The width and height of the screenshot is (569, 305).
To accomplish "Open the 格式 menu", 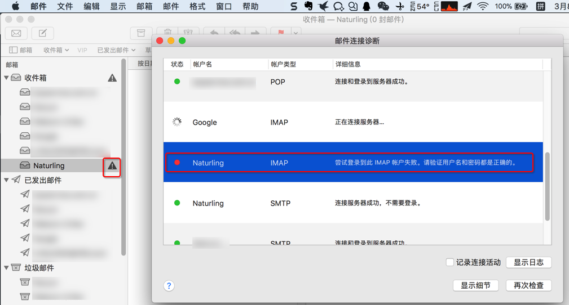I will [197, 6].
